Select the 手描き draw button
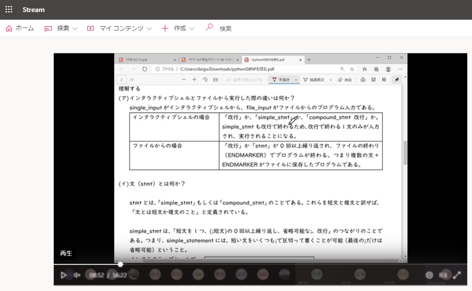Image resolution: width=472 pixels, height=291 pixels. 281,80
